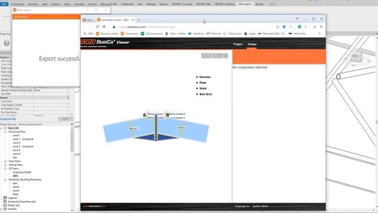Click the Opera tab menu icon

(x=297, y=19)
